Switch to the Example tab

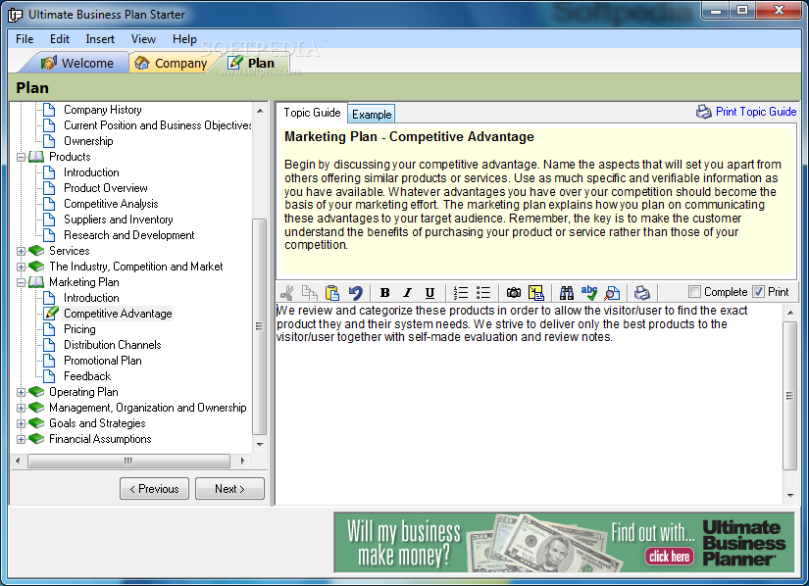pos(372,115)
